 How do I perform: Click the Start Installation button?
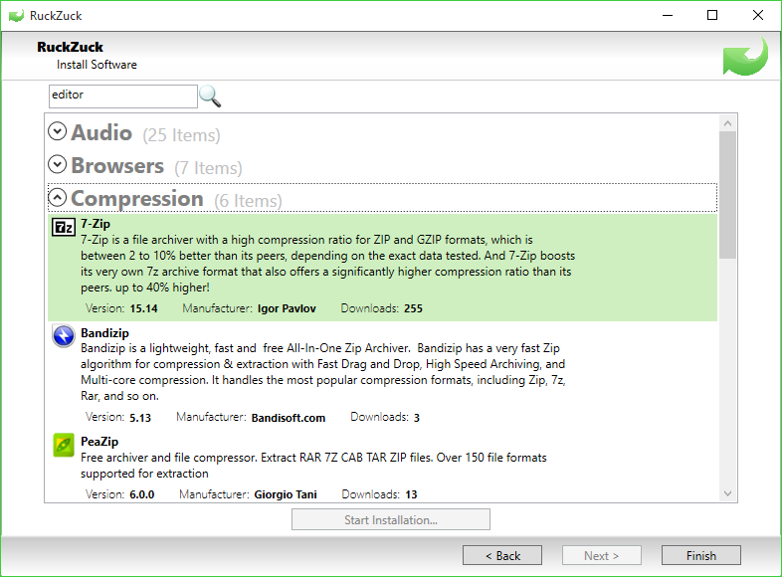pos(390,519)
